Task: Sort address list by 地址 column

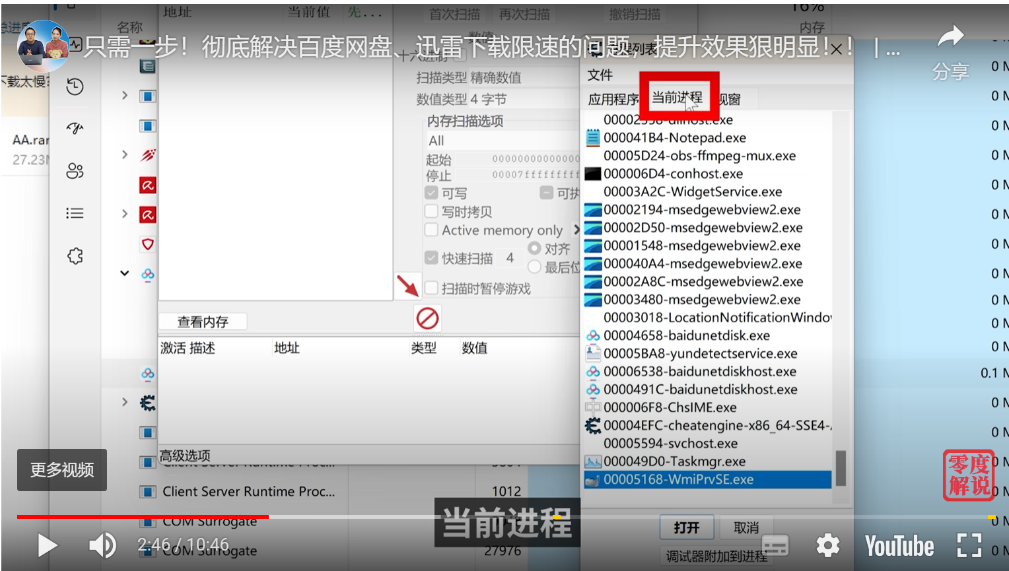Action: click(x=287, y=348)
